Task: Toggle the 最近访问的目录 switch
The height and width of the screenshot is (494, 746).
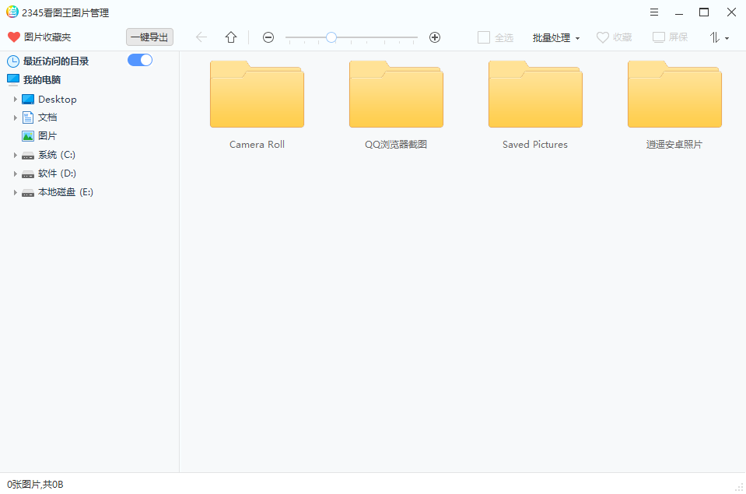Action: [140, 60]
